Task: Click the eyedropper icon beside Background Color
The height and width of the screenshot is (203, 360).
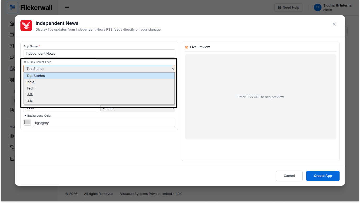Action: coord(25,116)
